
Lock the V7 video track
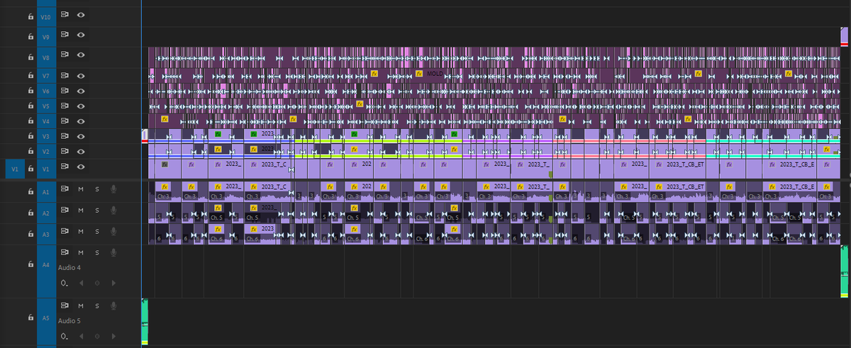point(30,75)
